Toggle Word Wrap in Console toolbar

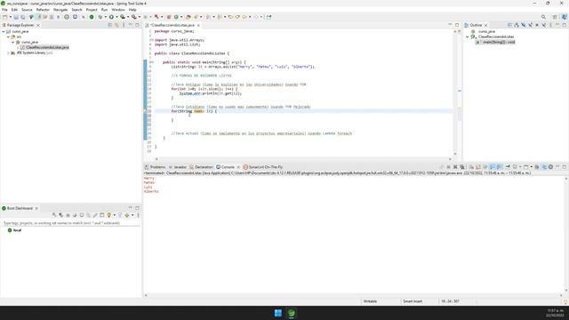coord(485,167)
